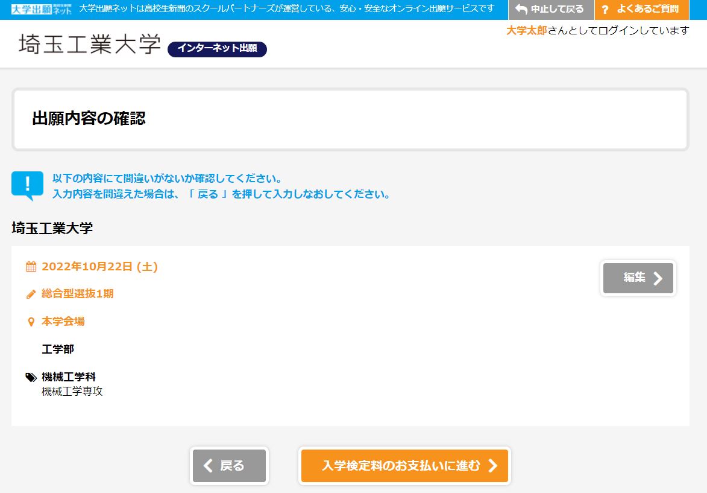Viewport: 707px width, 493px height.
Task: Click the 中止して戻る button
Action: pos(551,10)
